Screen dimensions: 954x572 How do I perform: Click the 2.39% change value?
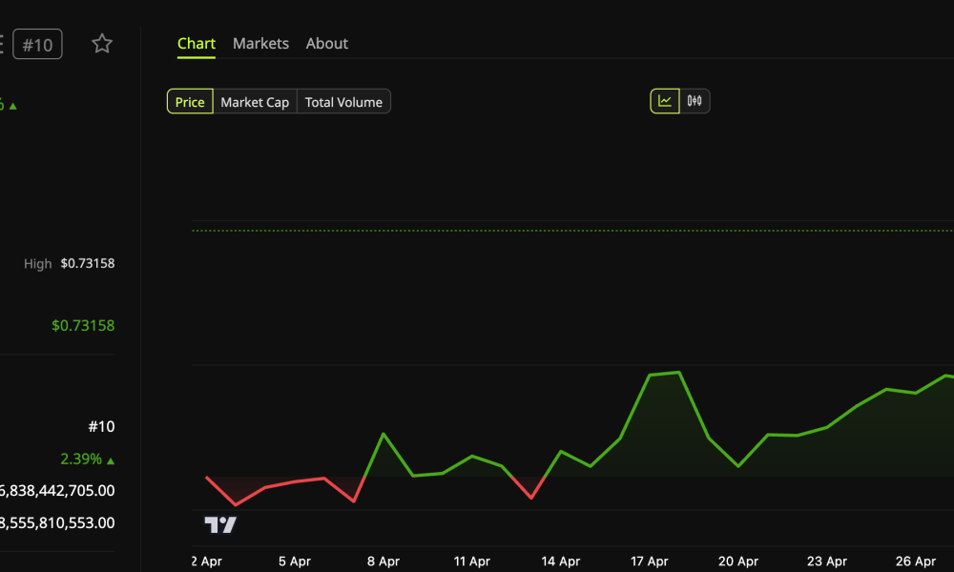[81, 459]
